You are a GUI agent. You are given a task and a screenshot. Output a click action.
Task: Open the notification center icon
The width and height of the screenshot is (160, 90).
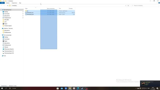point(157,88)
